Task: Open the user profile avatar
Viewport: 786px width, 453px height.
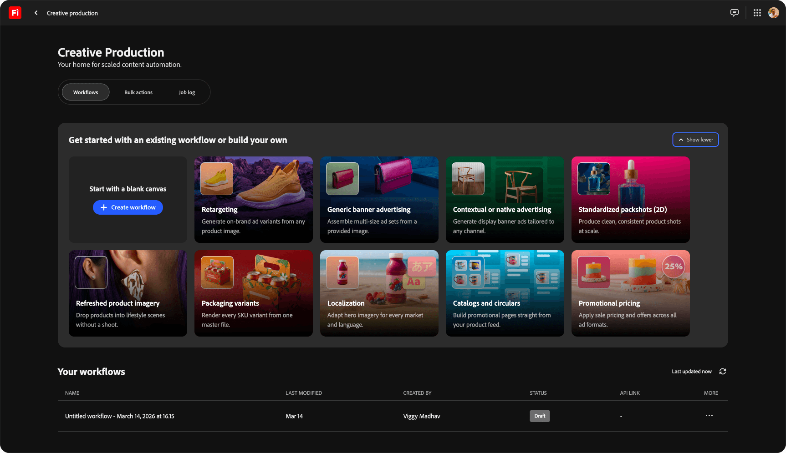Action: click(773, 13)
